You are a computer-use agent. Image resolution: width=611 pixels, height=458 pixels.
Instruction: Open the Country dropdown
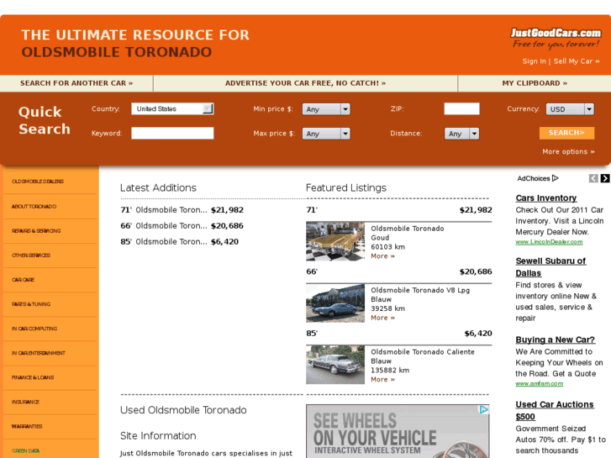pos(172,108)
